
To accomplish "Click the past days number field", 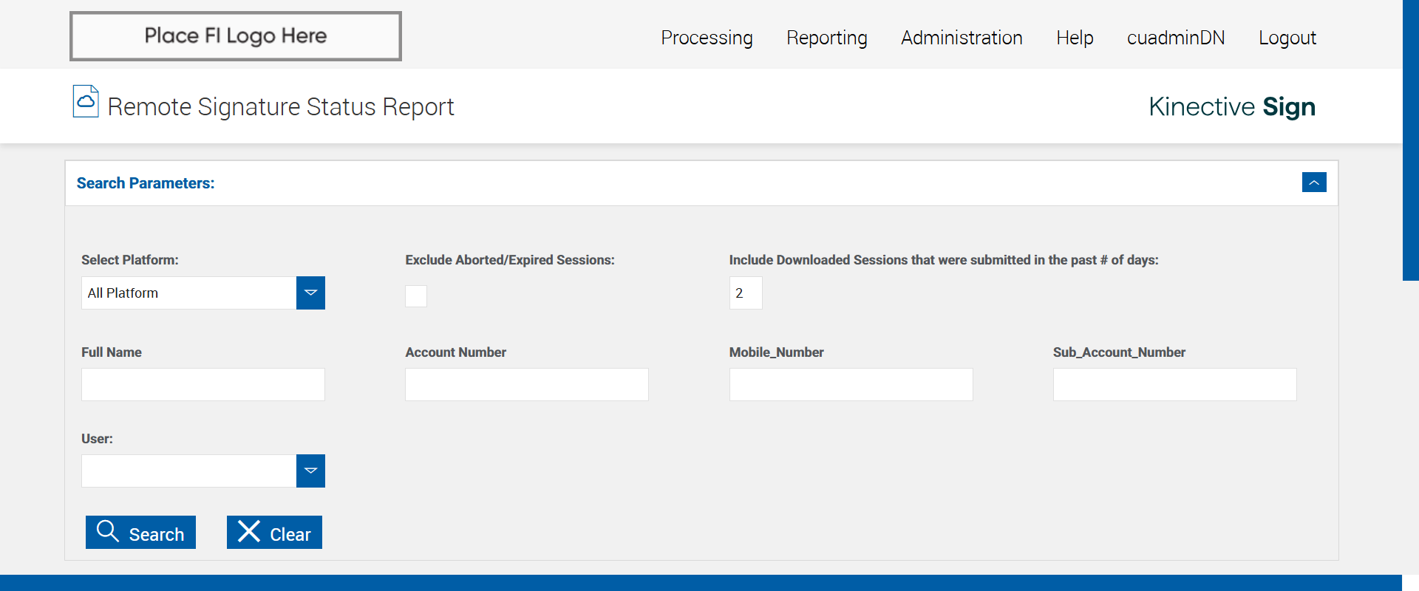I will pyautogui.click(x=746, y=293).
